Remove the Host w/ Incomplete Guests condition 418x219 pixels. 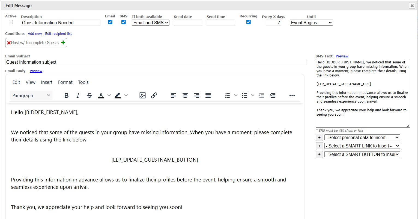(9, 43)
